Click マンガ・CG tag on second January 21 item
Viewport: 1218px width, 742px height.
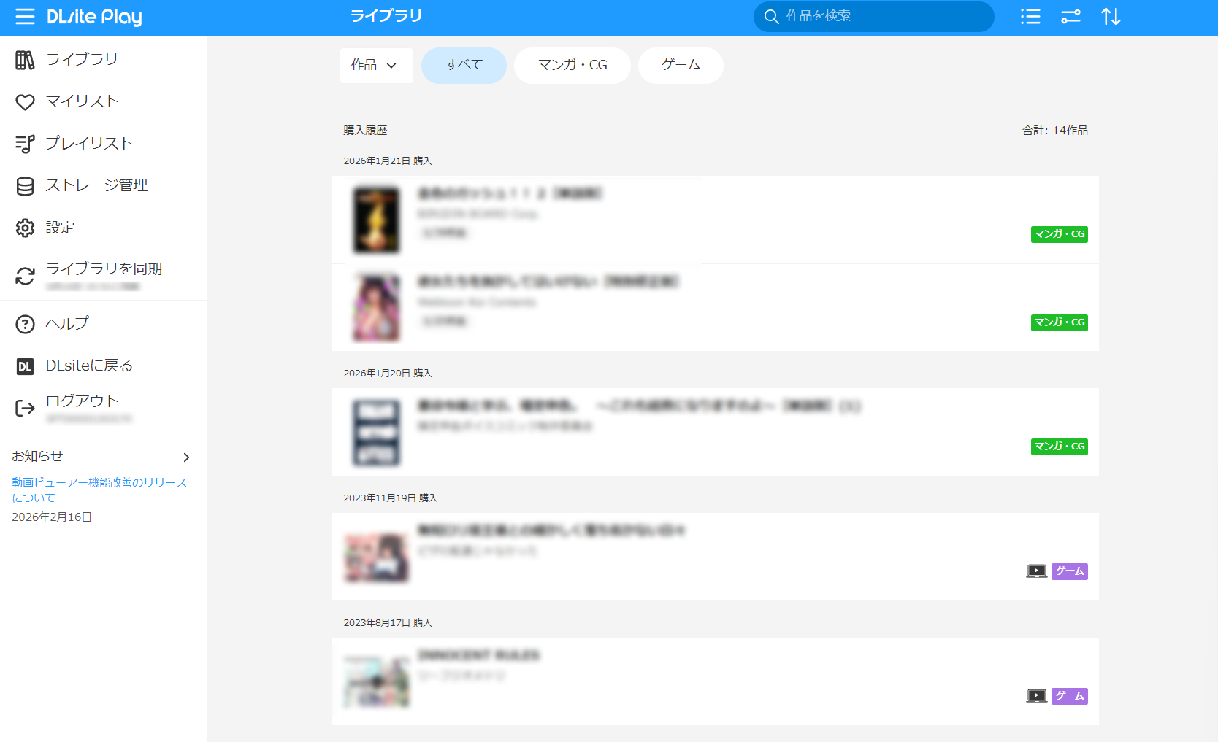[x=1059, y=322]
